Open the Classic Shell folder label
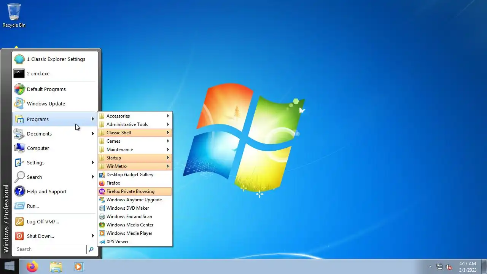 tap(119, 133)
